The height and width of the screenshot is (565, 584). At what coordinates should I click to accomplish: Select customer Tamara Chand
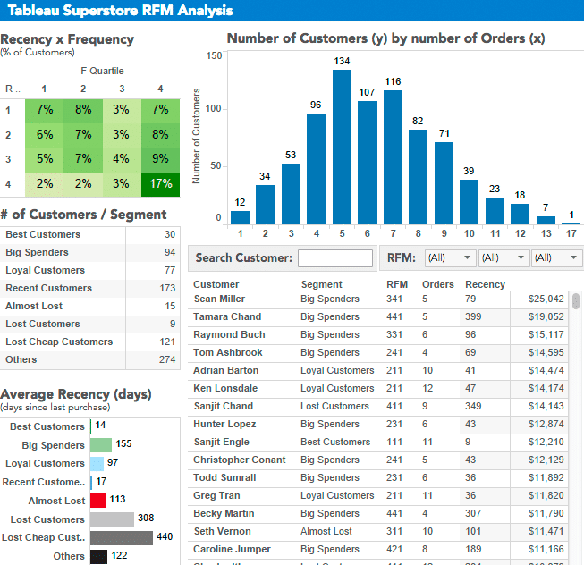coord(227,316)
